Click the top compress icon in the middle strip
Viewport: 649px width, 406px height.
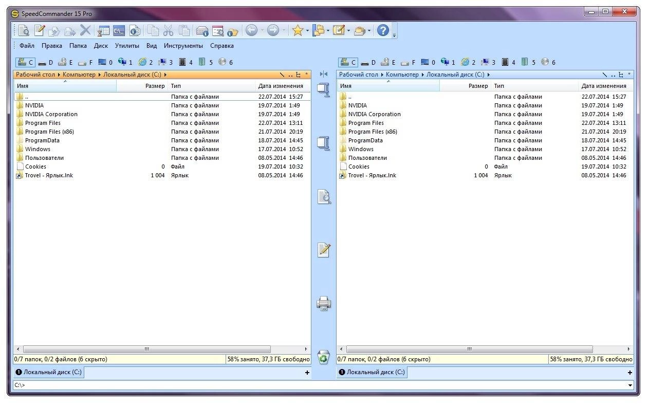pos(323,90)
